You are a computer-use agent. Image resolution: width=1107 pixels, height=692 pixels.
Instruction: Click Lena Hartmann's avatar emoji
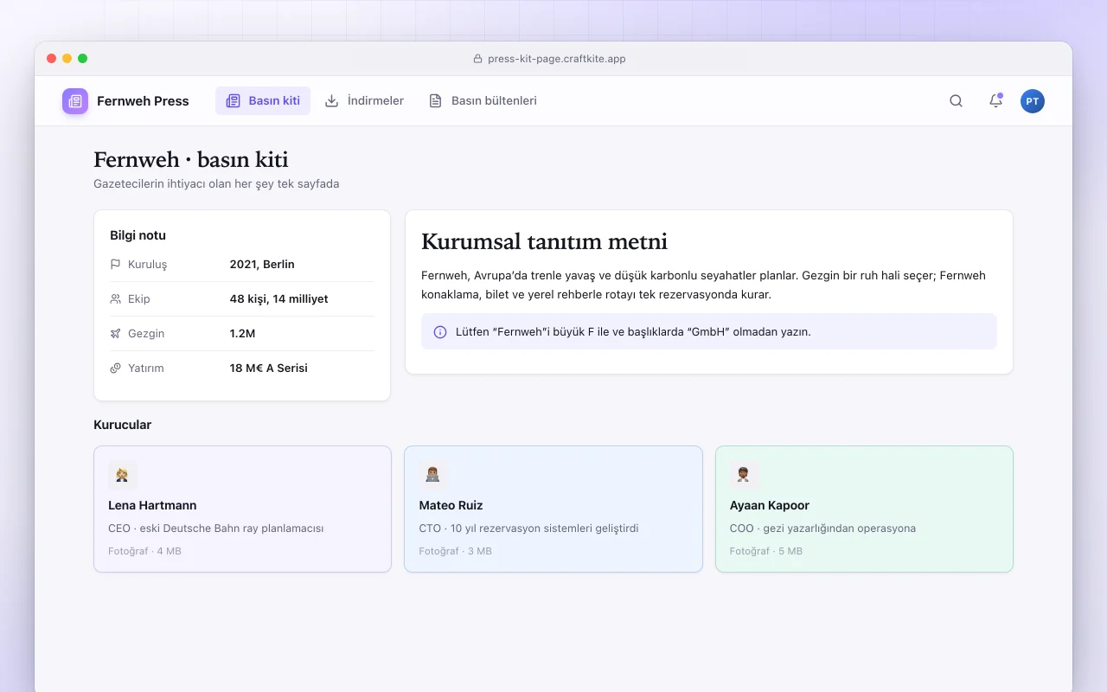[x=123, y=475]
